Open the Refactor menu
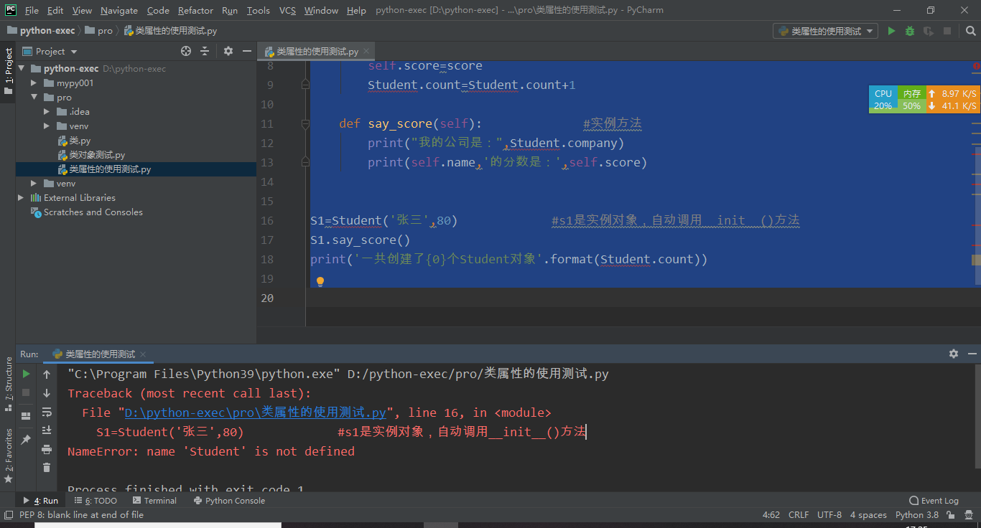Image resolution: width=981 pixels, height=528 pixels. pyautogui.click(x=195, y=10)
